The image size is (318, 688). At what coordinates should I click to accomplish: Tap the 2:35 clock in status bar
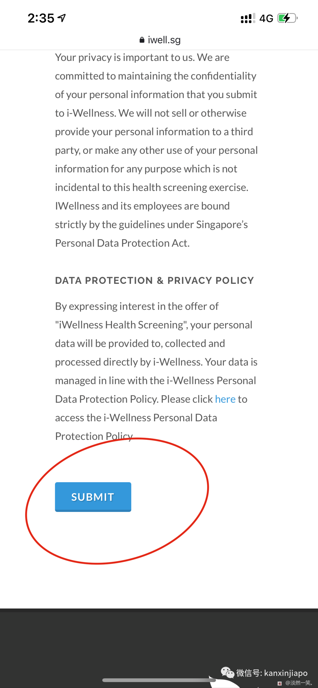pos(41,18)
